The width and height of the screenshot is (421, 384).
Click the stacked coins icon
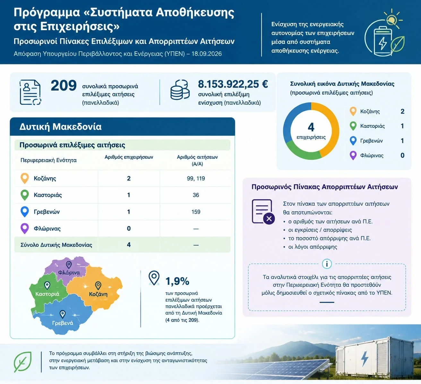180,90
